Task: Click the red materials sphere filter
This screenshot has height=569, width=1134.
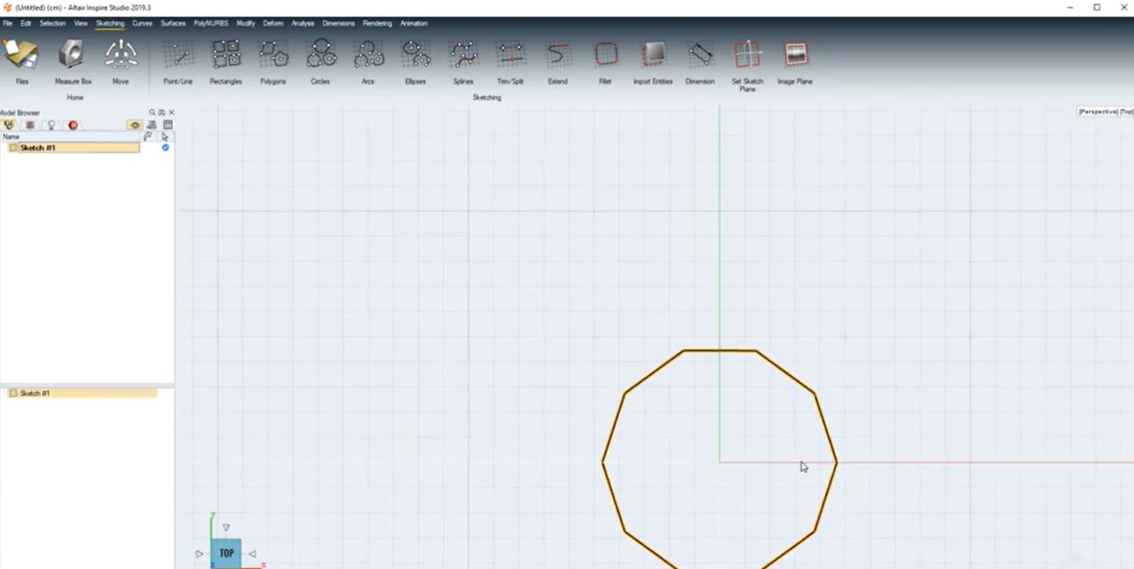Action: [x=72, y=125]
